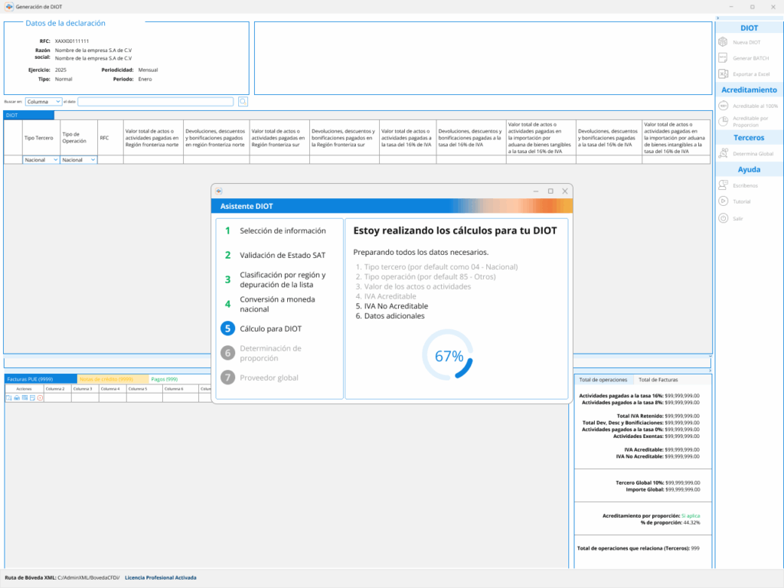Click the red delete icon in Acciones
The height and width of the screenshot is (588, 784).
point(40,398)
